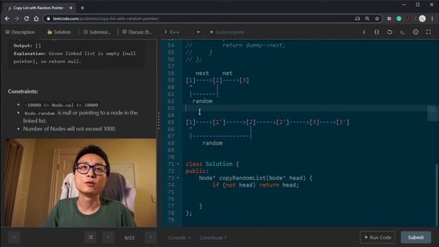Click the 'return dummy->next;' comment line
The height and width of the screenshot is (247, 439).
coord(254,45)
